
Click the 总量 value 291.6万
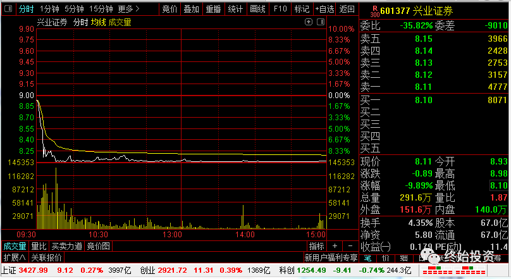pyautogui.click(x=416, y=198)
